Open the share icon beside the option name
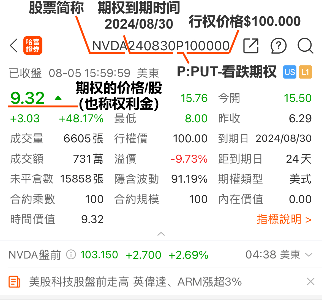This screenshot has width=322, height=300. pos(251,46)
